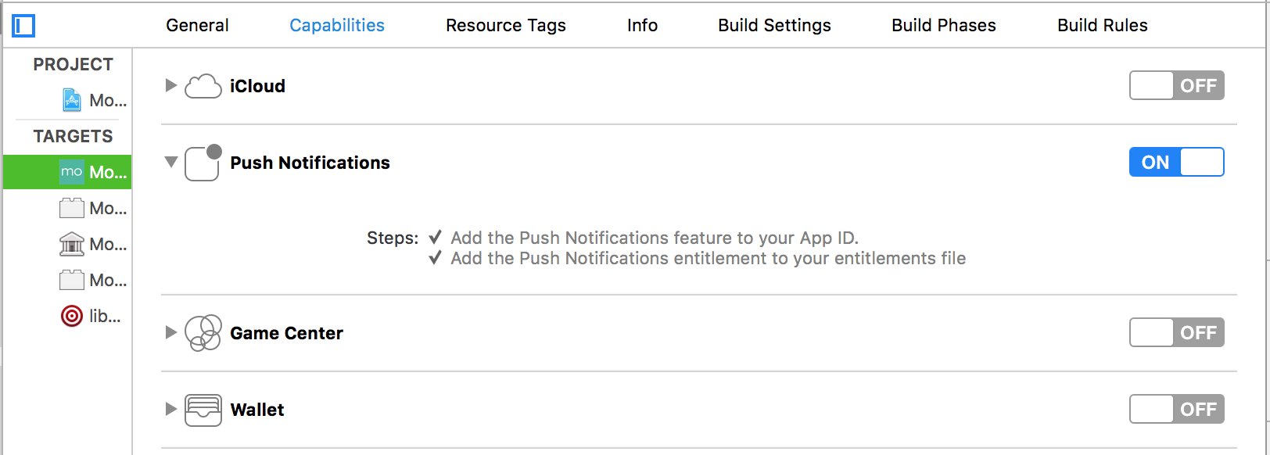
Task: Click the Push Notifications badge icon
Action: (x=203, y=163)
